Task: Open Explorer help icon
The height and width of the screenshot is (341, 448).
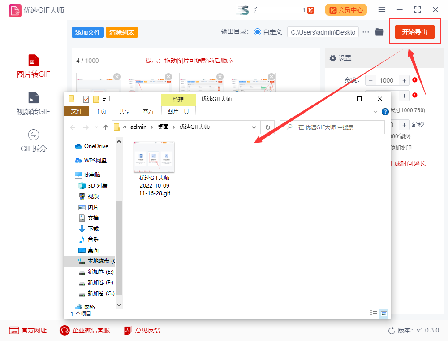Action: point(385,112)
